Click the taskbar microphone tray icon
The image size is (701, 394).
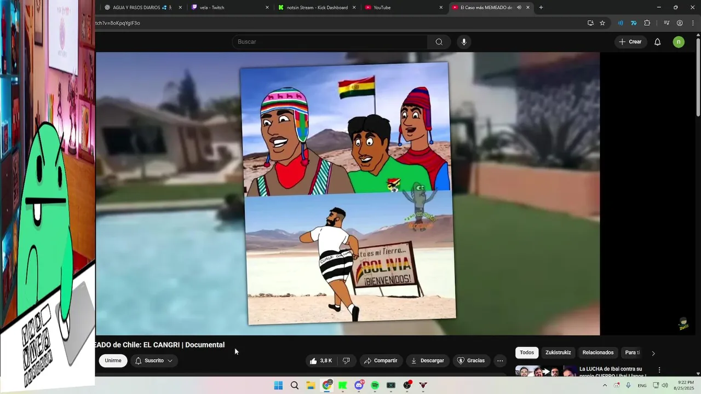coord(628,385)
